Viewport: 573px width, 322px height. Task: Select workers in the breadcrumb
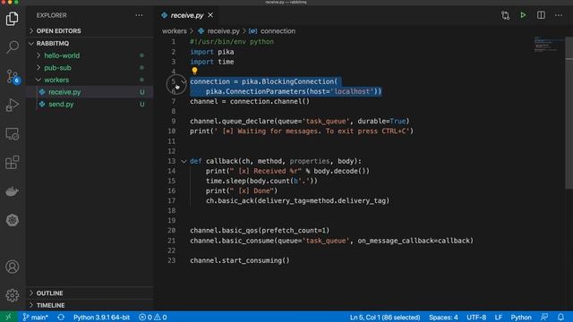coord(175,31)
